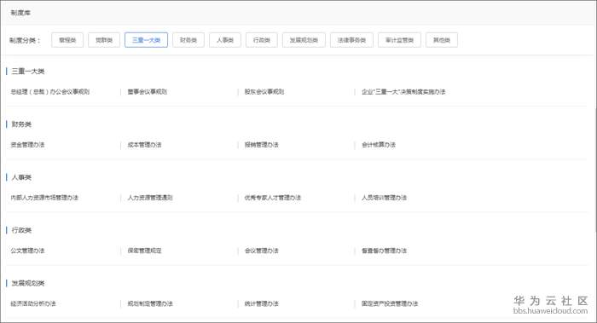The width and height of the screenshot is (597, 323).
Task: Click the 制度库 page title
Action: [20, 13]
